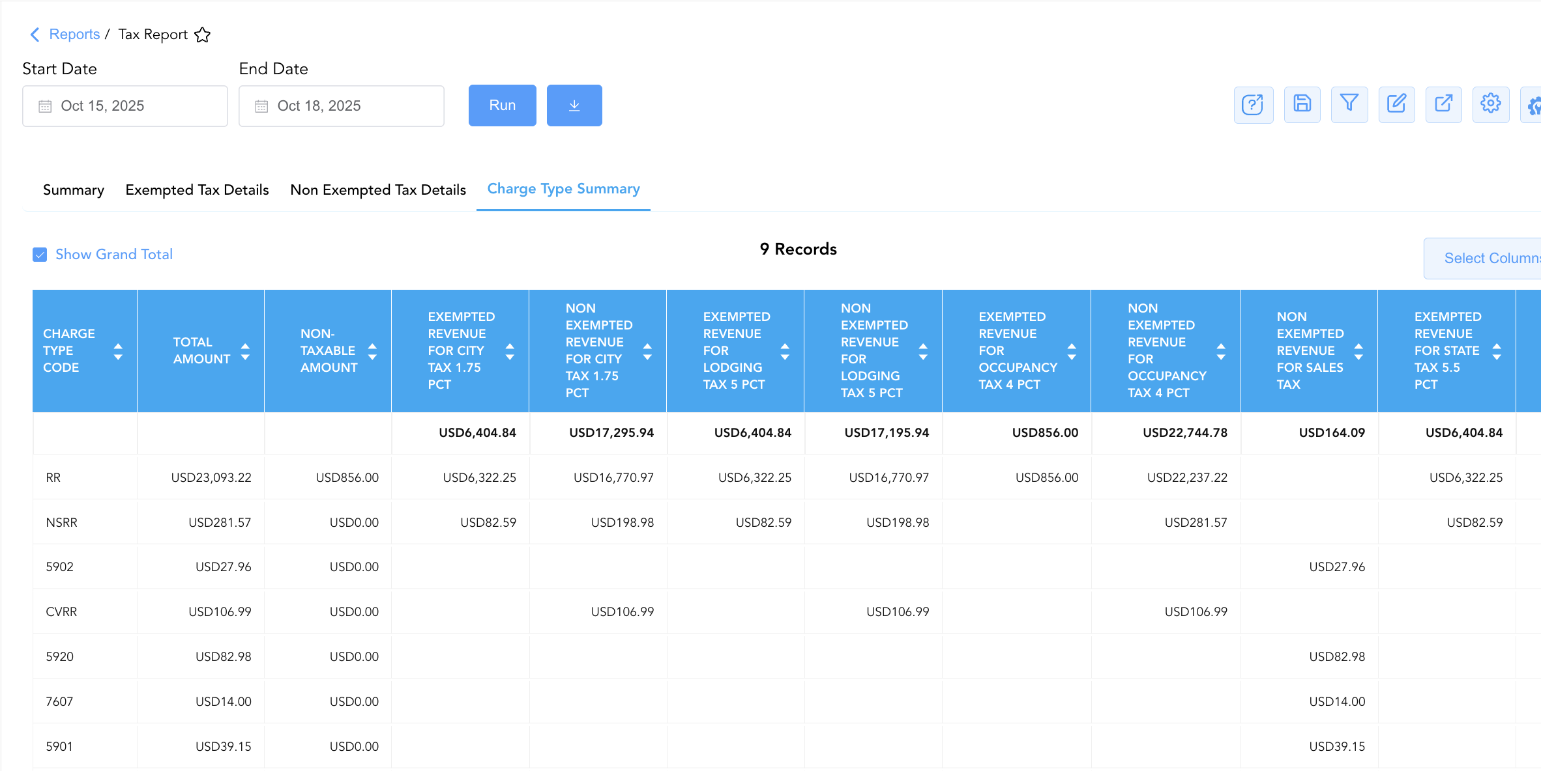Favorite the Tax Report with the star
Image resolution: width=1541 pixels, height=771 pixels.
(203, 35)
